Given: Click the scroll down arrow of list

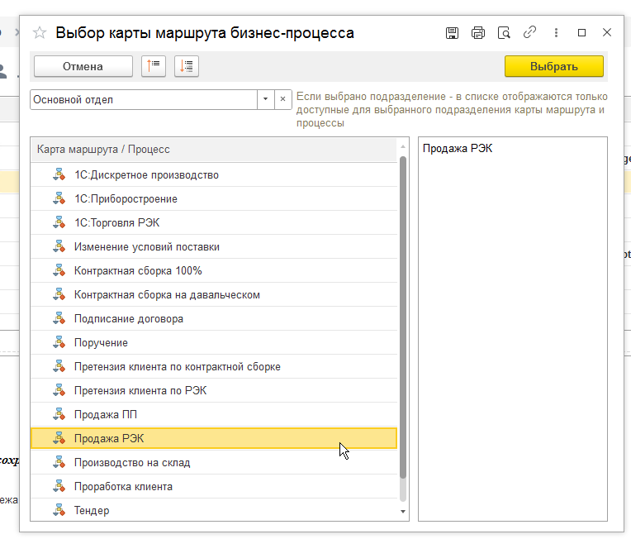Looking at the screenshot, I should click(x=403, y=512).
